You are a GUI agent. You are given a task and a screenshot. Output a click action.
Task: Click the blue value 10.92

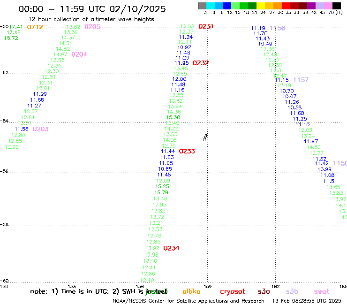pyautogui.click(x=184, y=47)
